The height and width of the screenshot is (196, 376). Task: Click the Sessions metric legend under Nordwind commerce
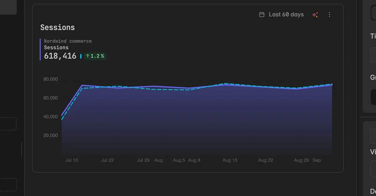click(56, 48)
